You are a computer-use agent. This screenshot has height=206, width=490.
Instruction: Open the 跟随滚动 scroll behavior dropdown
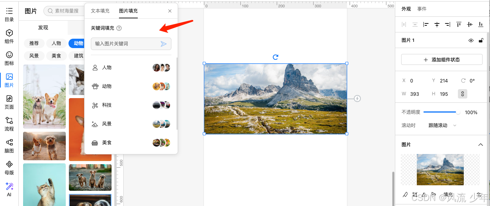(443, 125)
